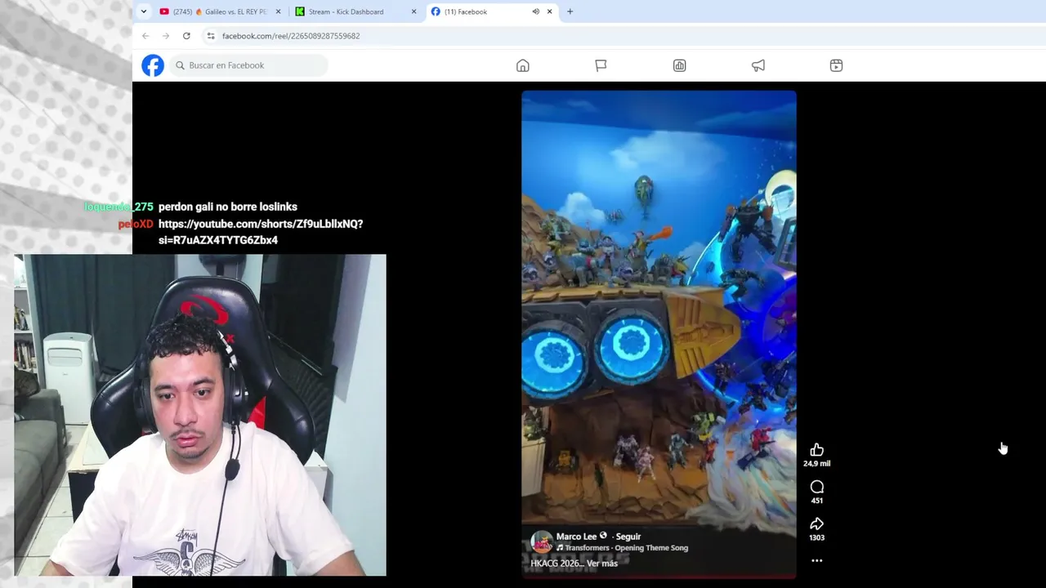Open the megaphone ads icon

pyautogui.click(x=758, y=65)
